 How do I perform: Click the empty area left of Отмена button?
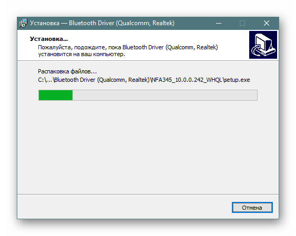point(125,207)
